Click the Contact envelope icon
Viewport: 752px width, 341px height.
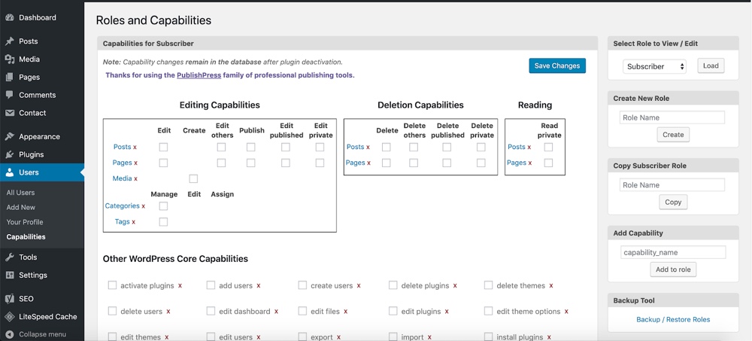9,113
